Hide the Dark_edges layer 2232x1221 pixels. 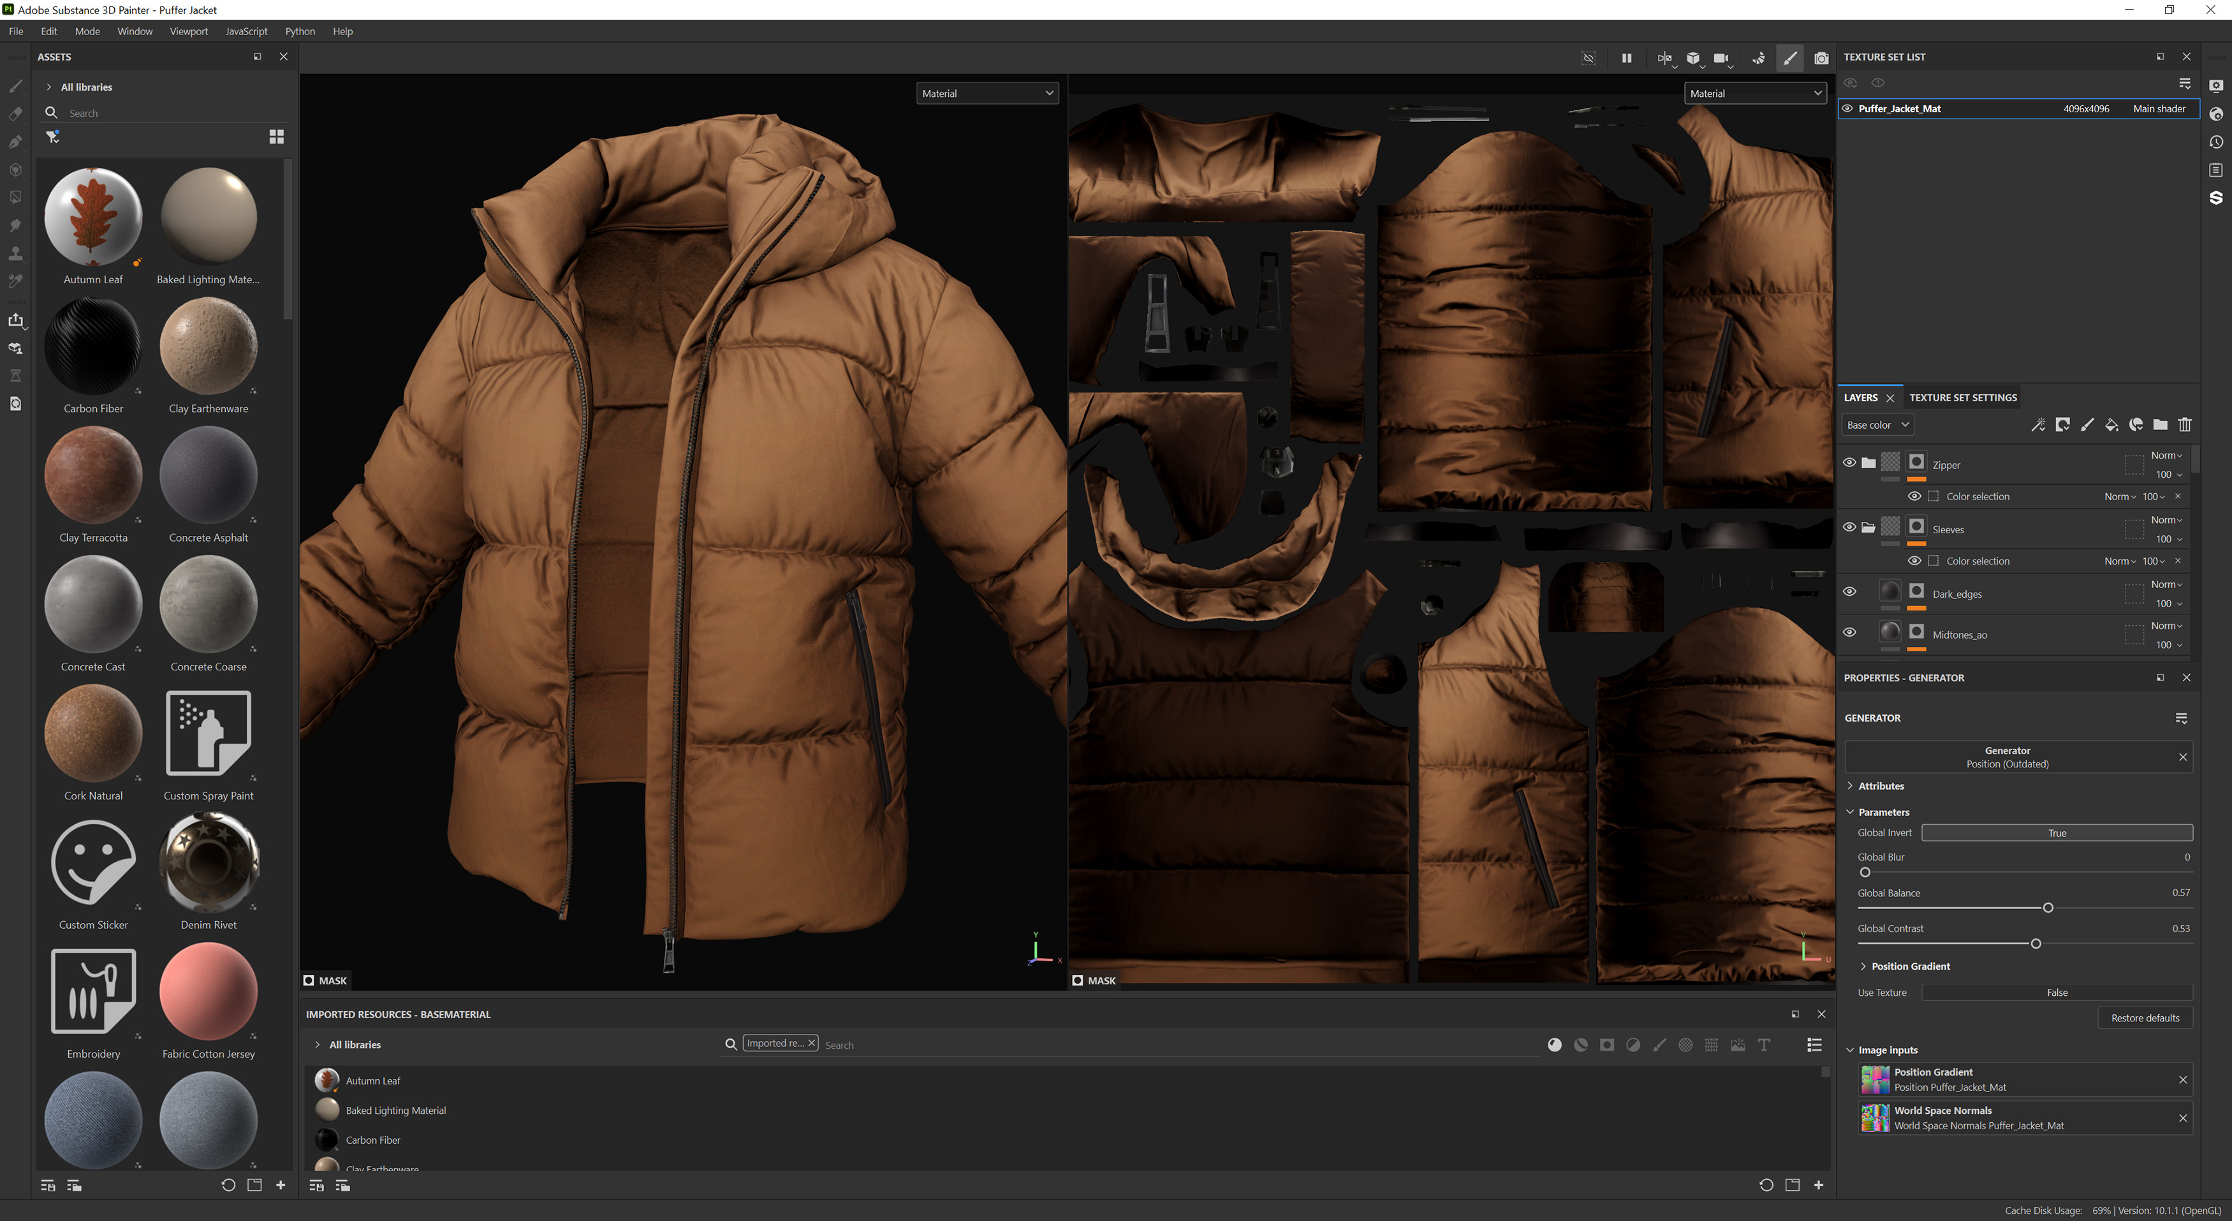(x=1850, y=592)
